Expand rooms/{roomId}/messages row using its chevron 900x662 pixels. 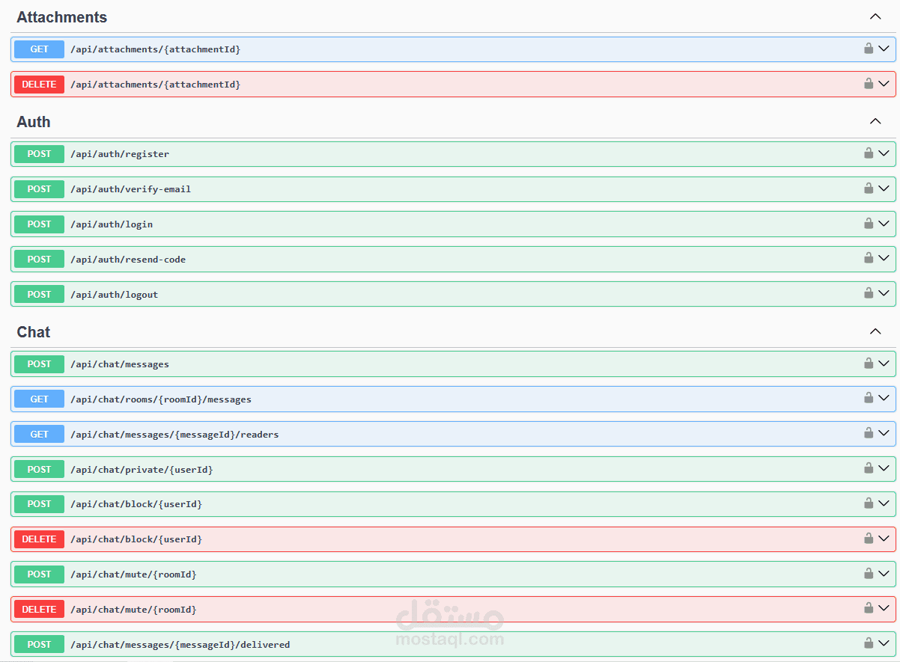pyautogui.click(x=884, y=399)
